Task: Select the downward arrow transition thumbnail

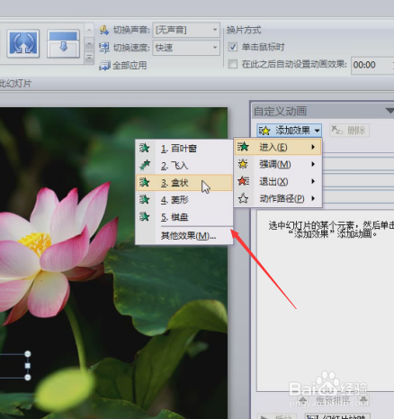Action: 63,43
